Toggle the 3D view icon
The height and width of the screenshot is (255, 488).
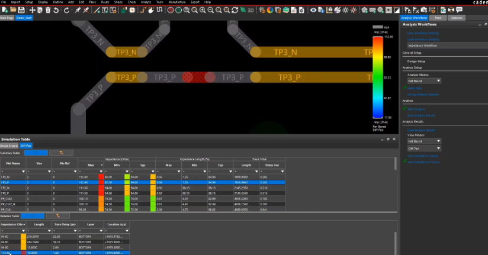250,10
